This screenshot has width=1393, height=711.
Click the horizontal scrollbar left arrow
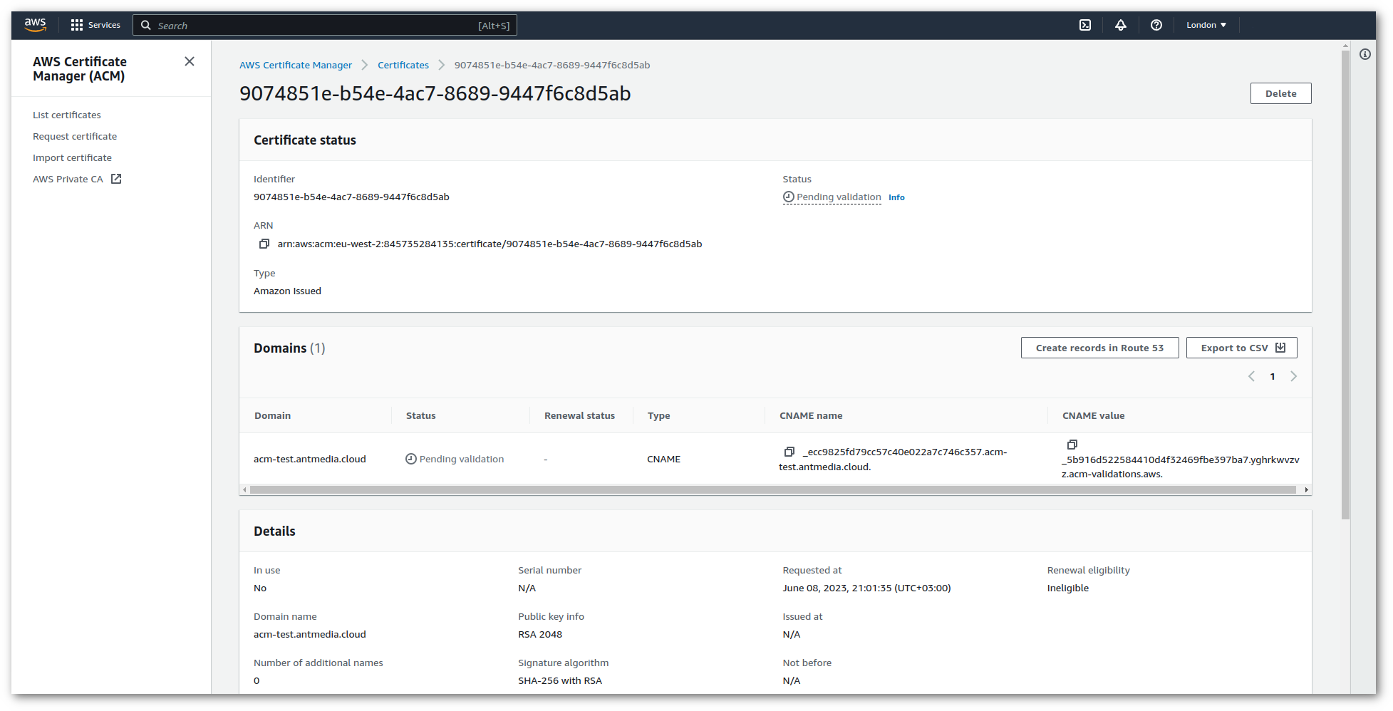(244, 489)
